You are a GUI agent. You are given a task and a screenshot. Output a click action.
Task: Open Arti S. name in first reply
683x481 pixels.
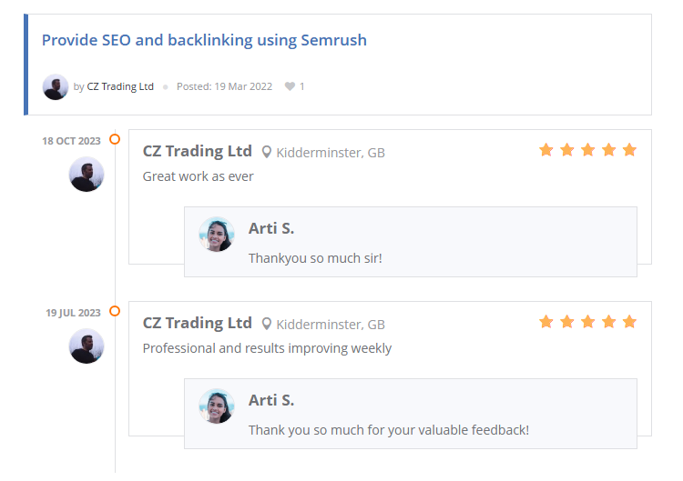(271, 228)
